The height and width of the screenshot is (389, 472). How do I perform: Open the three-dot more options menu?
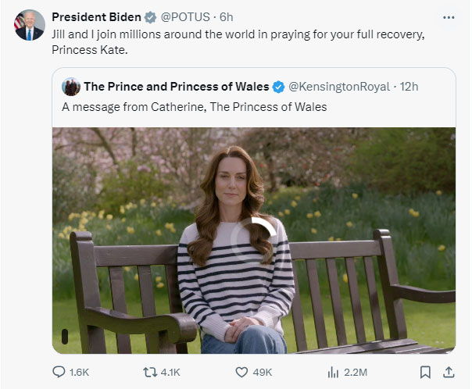pos(448,16)
